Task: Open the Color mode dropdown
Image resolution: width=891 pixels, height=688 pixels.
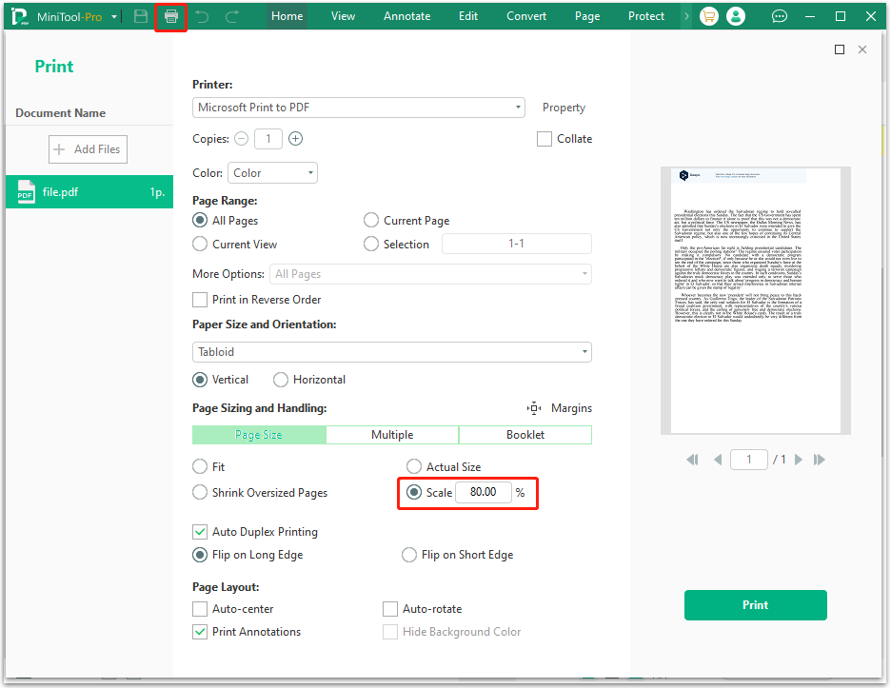Action: 272,172
